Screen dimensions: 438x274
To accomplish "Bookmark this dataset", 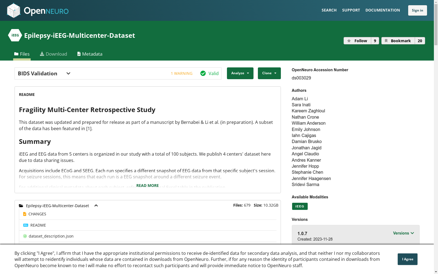I will (x=398, y=41).
